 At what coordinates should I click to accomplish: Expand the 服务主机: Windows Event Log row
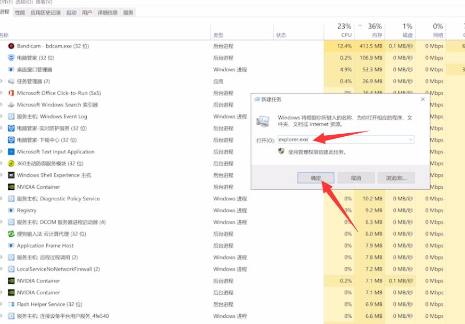(x=1, y=116)
